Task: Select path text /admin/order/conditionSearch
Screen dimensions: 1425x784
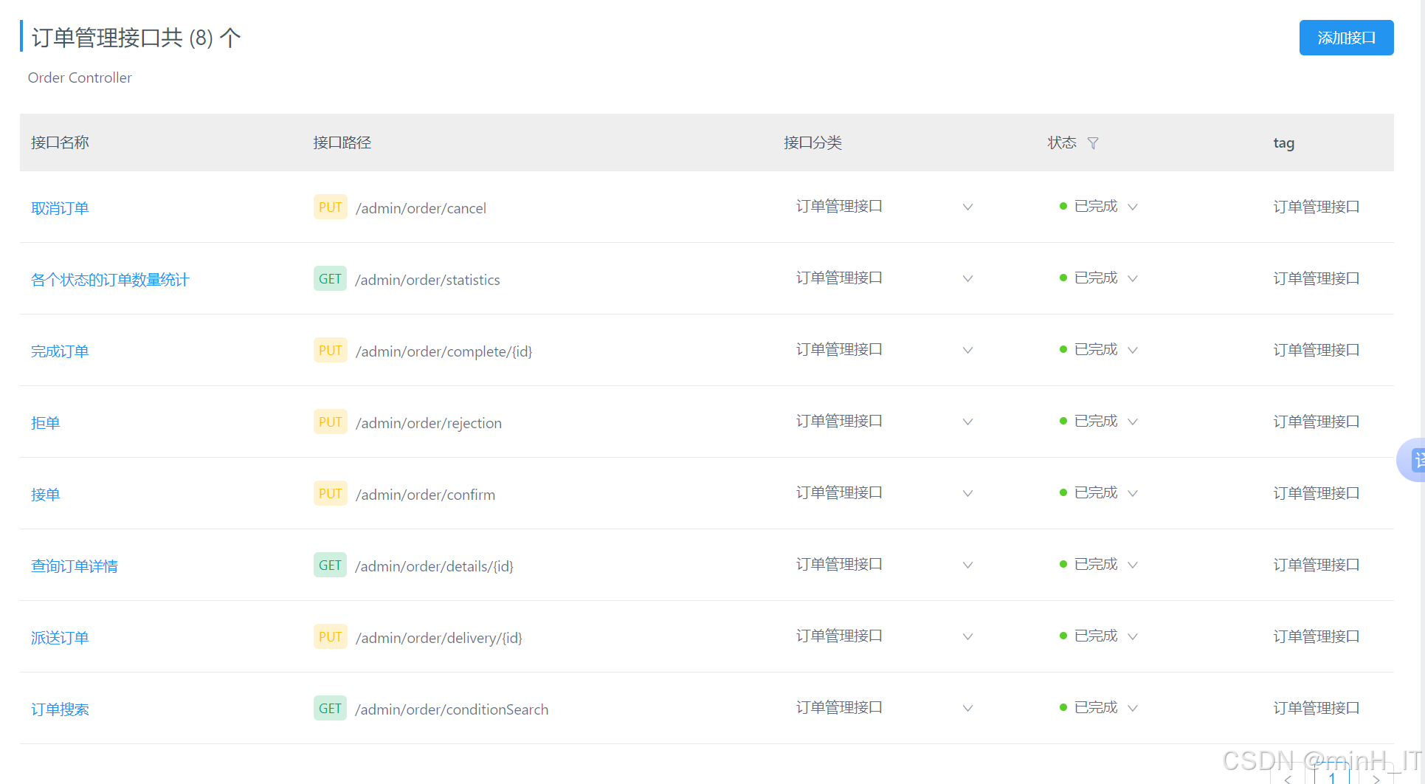Action: pyautogui.click(x=452, y=710)
